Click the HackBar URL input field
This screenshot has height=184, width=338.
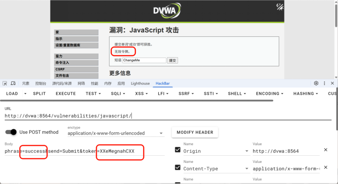coord(168,116)
